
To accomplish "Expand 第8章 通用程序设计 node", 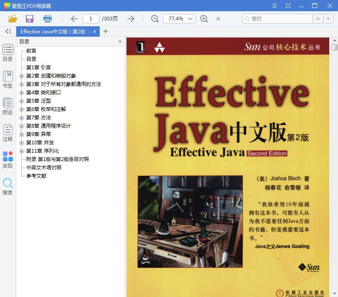I will tap(21, 126).
